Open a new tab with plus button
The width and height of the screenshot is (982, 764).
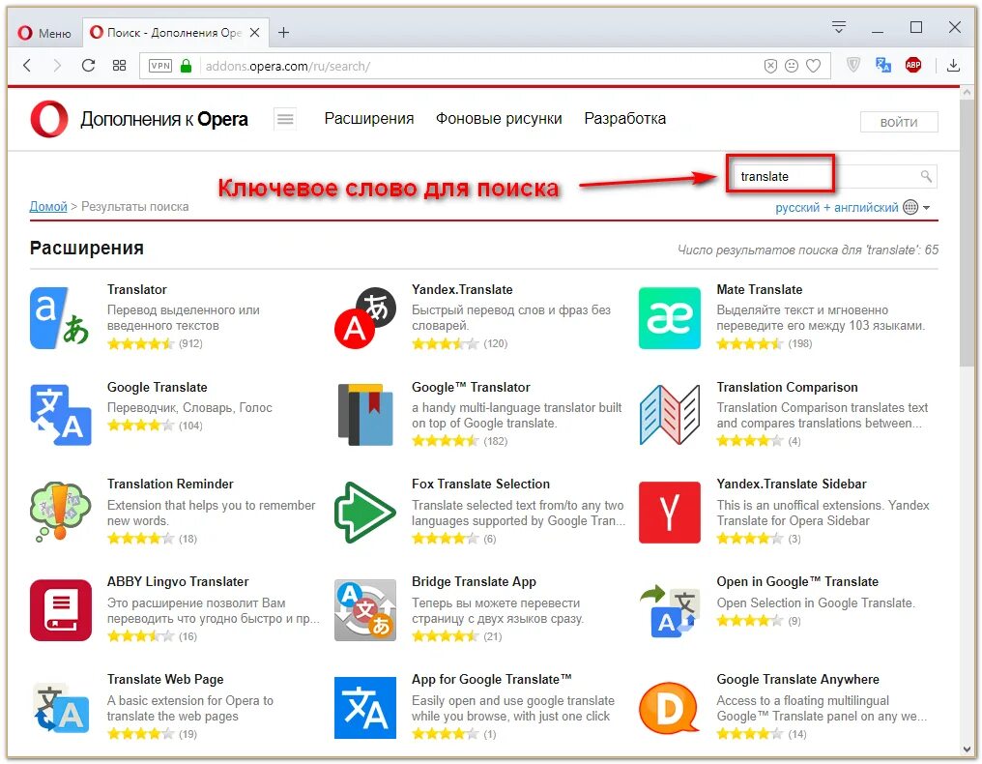(284, 33)
